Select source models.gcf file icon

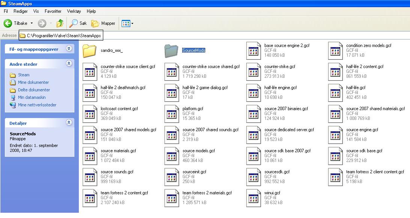[x=172, y=156]
